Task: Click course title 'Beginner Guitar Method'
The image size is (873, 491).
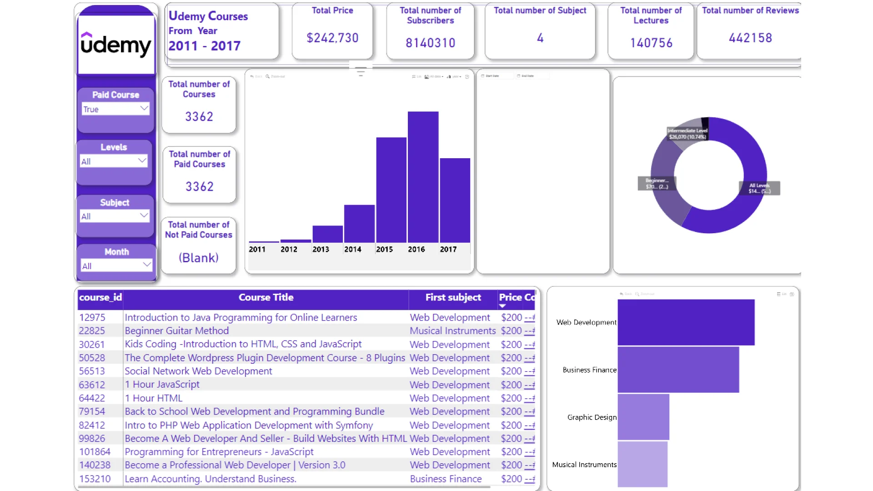Action: click(x=177, y=331)
